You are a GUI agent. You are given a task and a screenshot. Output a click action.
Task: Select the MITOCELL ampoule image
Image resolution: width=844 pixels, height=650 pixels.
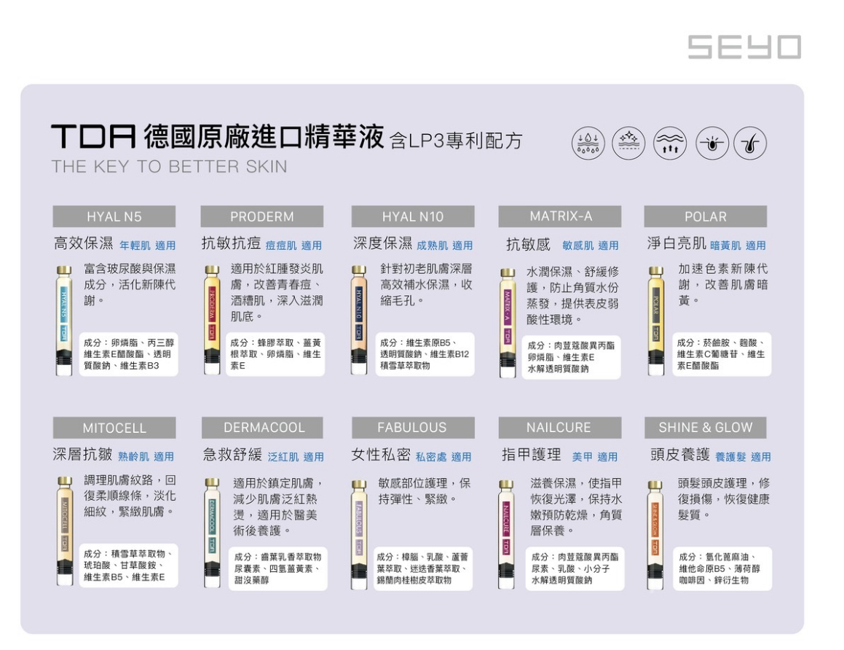pyautogui.click(x=65, y=530)
